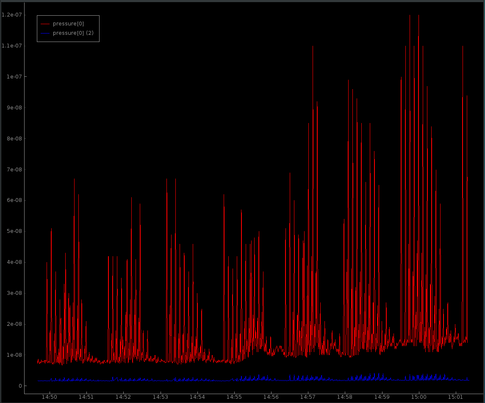Click the 0 label on the y-axis
Image resolution: width=485 pixels, height=403 pixels.
click(x=20, y=386)
